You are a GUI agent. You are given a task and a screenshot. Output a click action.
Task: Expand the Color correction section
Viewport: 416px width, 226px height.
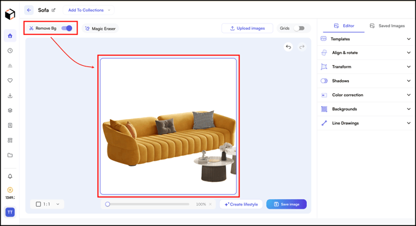pyautogui.click(x=365, y=95)
